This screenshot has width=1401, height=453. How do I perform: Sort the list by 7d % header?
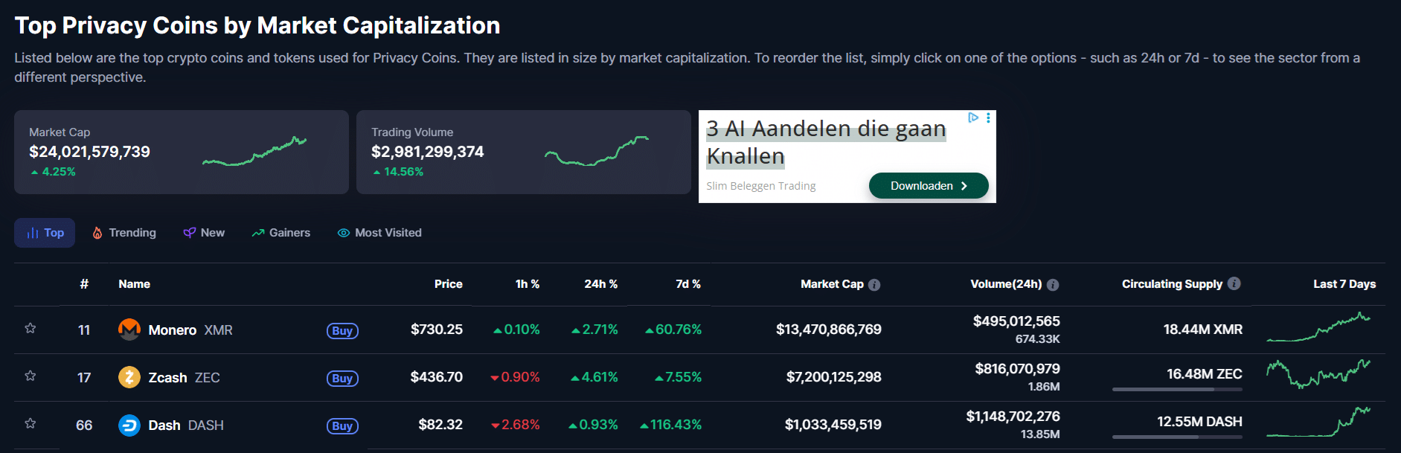687,284
